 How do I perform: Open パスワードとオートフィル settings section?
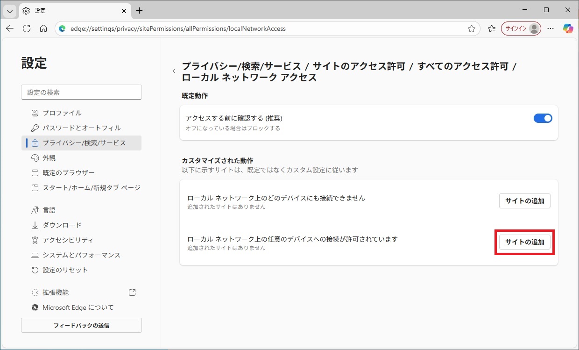(81, 128)
